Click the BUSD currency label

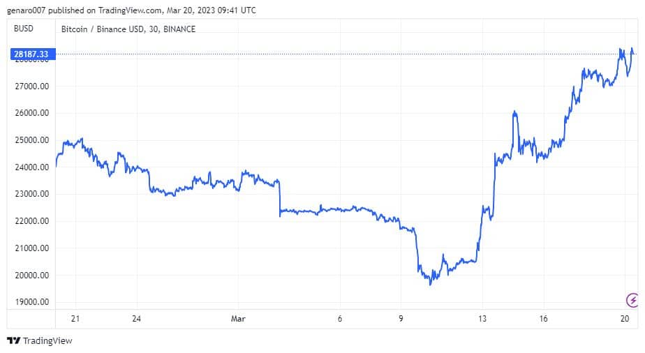click(24, 29)
